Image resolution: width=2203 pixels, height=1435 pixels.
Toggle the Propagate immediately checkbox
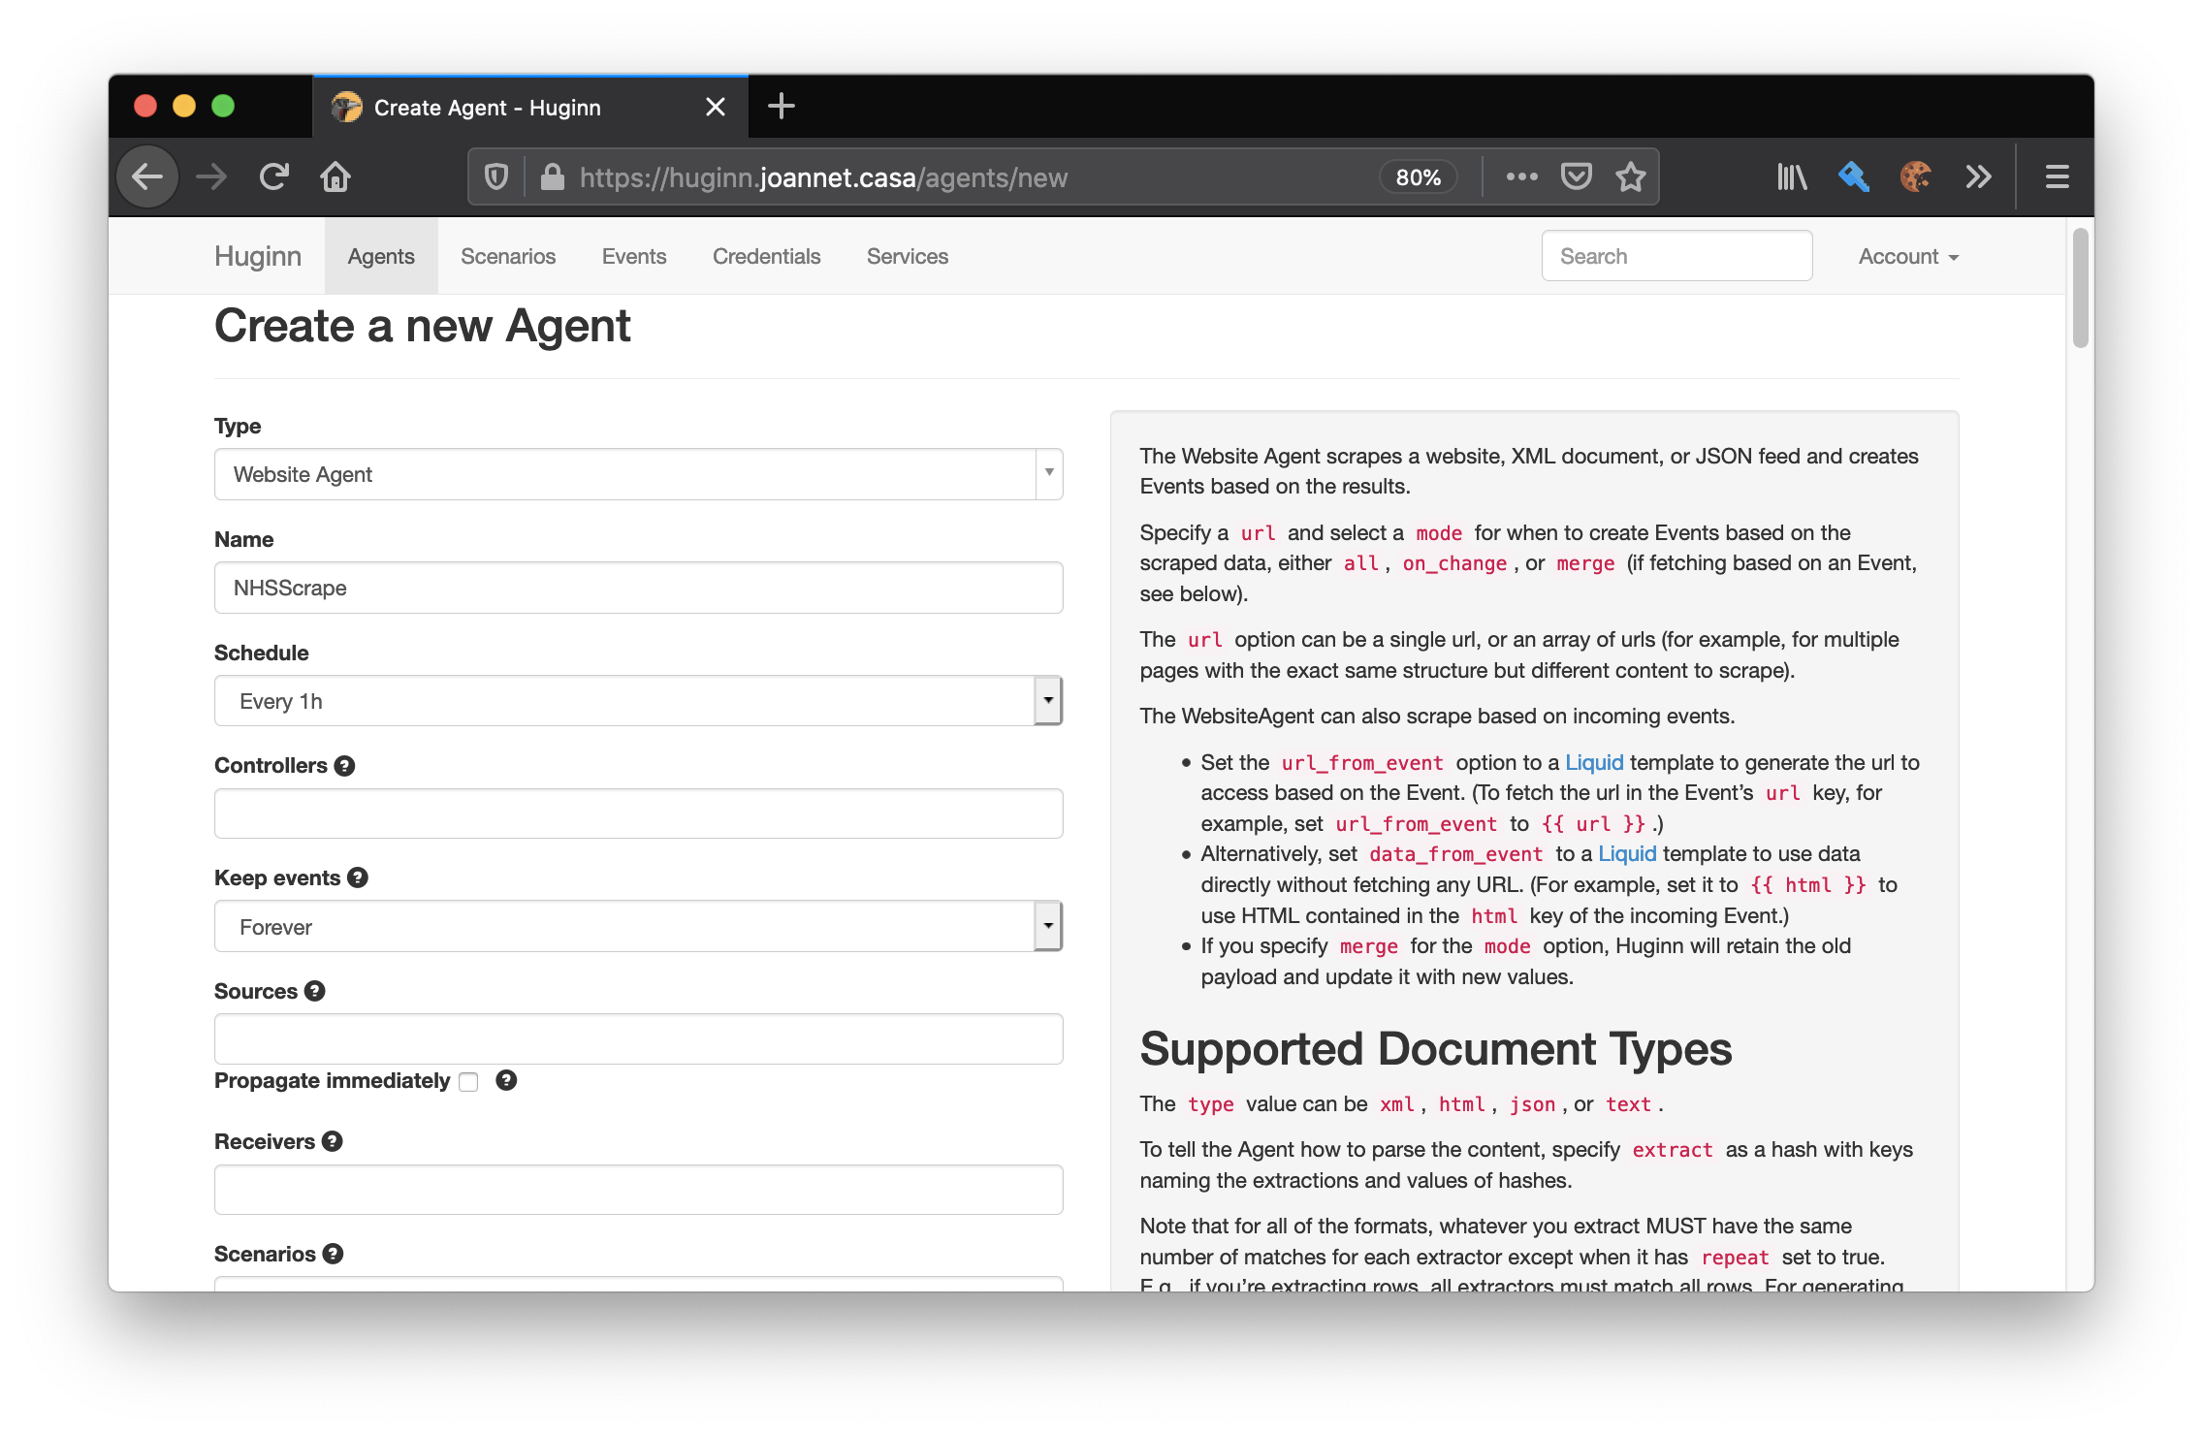coord(468,1082)
